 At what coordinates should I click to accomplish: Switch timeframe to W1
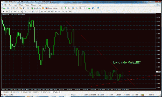pyautogui.click(x=66, y=12)
